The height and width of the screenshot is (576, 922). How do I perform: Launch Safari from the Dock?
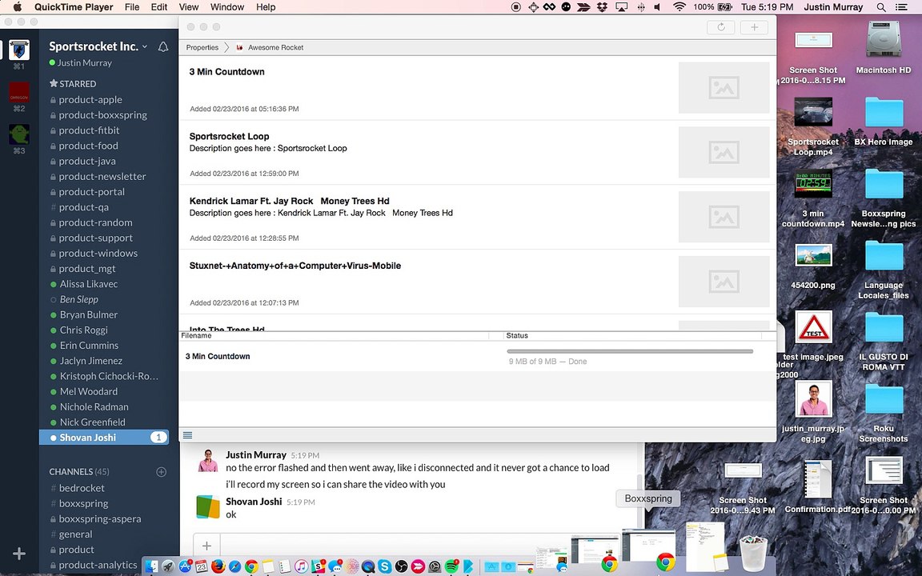tap(235, 566)
